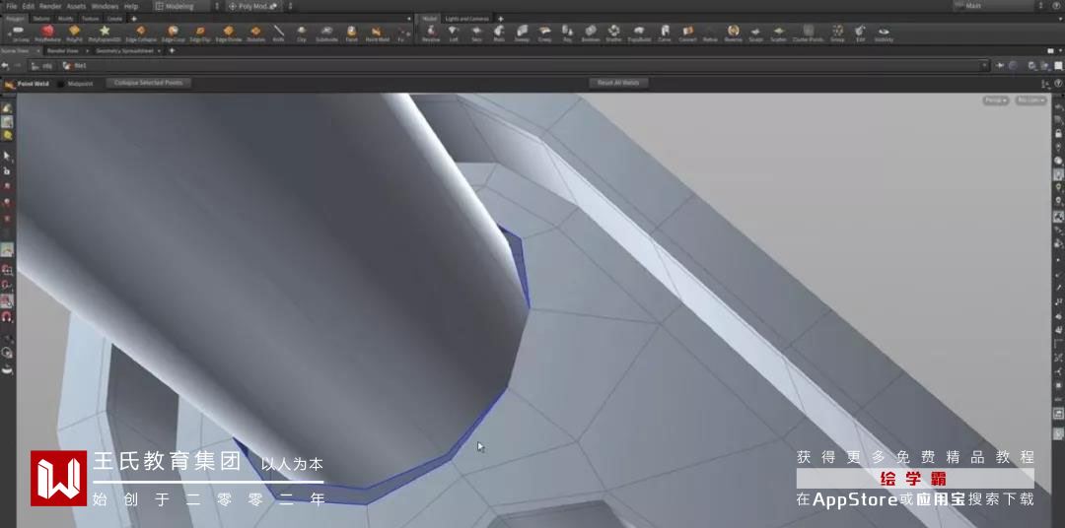The height and width of the screenshot is (528, 1065).
Task: Click the Reverse shelf tool
Action: [x=733, y=33]
